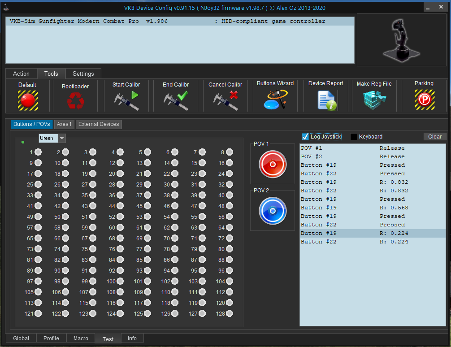Enable the Keyboard logging checkbox
Screen dimensions: 451x347
click(x=354, y=137)
